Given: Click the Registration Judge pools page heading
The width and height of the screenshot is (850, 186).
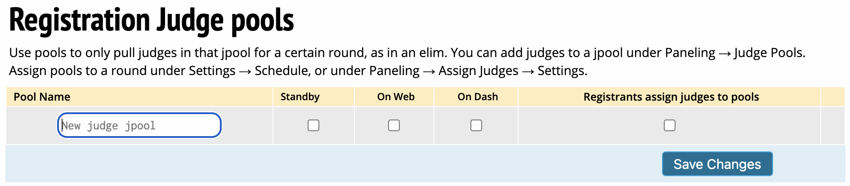Looking at the screenshot, I should [x=152, y=21].
